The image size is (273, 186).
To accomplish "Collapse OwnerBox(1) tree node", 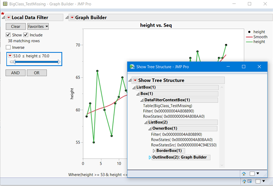I will click(x=150, y=129).
